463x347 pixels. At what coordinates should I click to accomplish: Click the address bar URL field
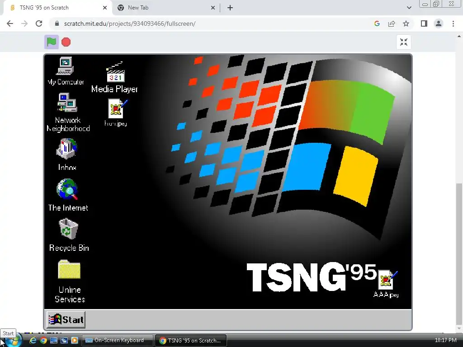coord(213,23)
